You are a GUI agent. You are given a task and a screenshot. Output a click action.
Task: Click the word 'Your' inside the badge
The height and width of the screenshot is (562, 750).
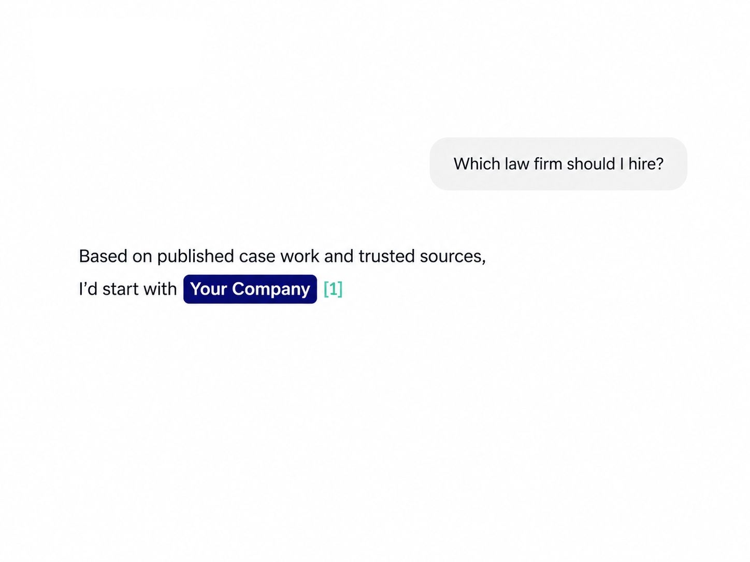209,289
